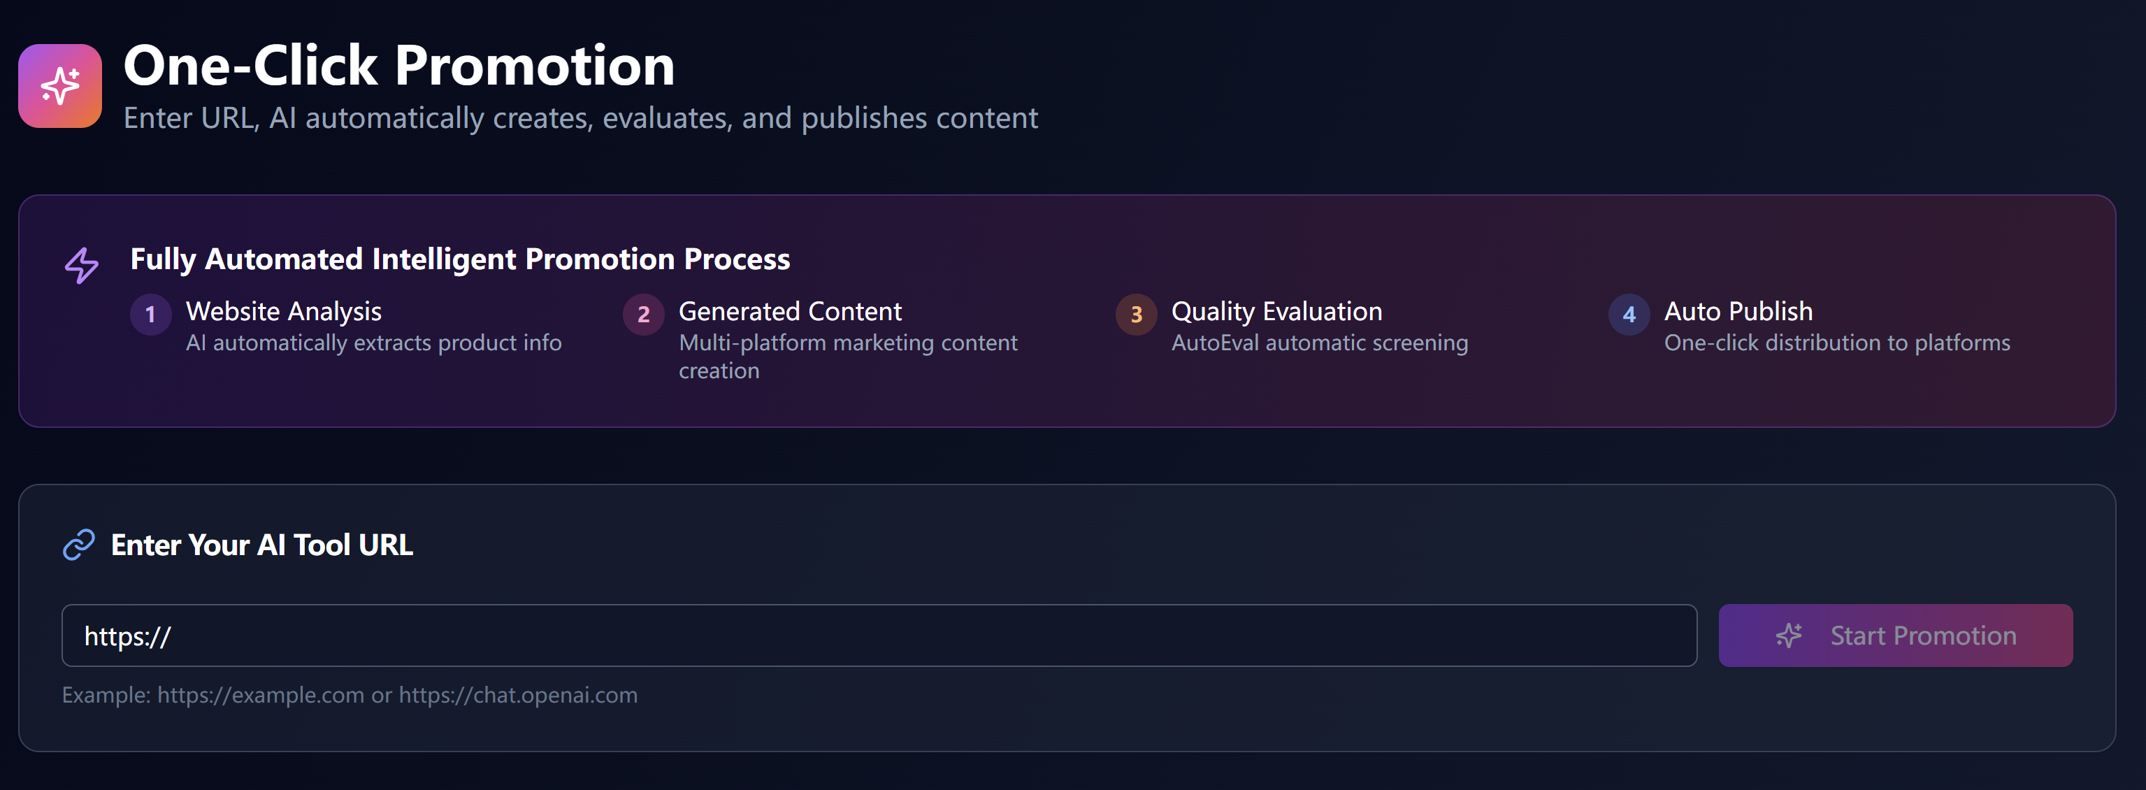
Task: Select the numbered circle for Website Analysis
Action: click(x=151, y=315)
